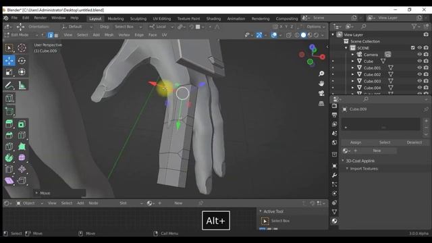
Task: Activate the Transform tool
Action: [x=22, y=72]
